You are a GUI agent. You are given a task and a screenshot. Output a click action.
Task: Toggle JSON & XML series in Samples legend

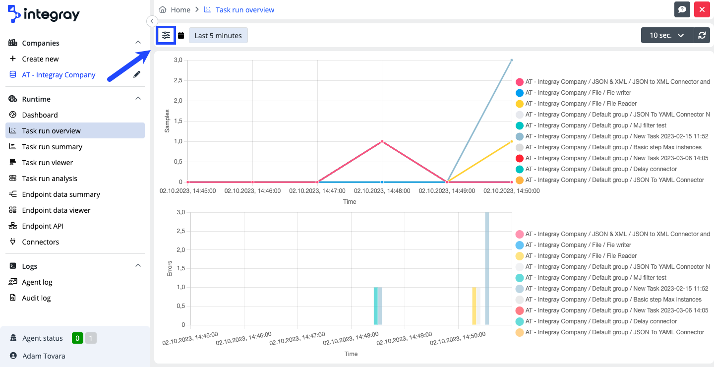pos(520,82)
